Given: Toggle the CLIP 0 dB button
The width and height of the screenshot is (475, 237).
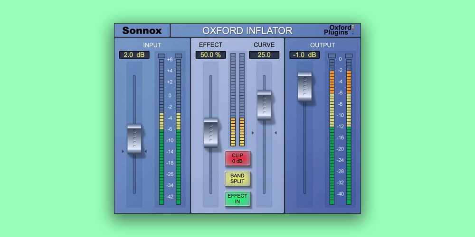Looking at the screenshot, I should tap(237, 158).
